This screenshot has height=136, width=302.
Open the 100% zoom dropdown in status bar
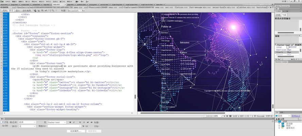click(x=218, y=116)
